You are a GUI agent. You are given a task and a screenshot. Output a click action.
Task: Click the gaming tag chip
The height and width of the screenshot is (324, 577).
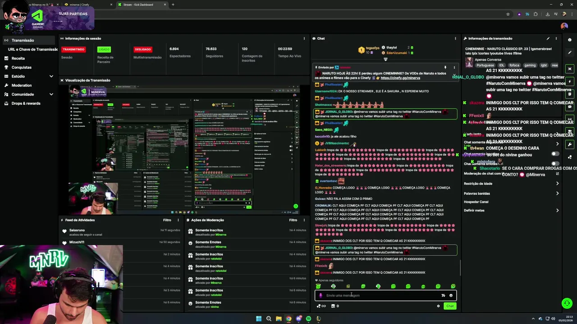click(530, 65)
